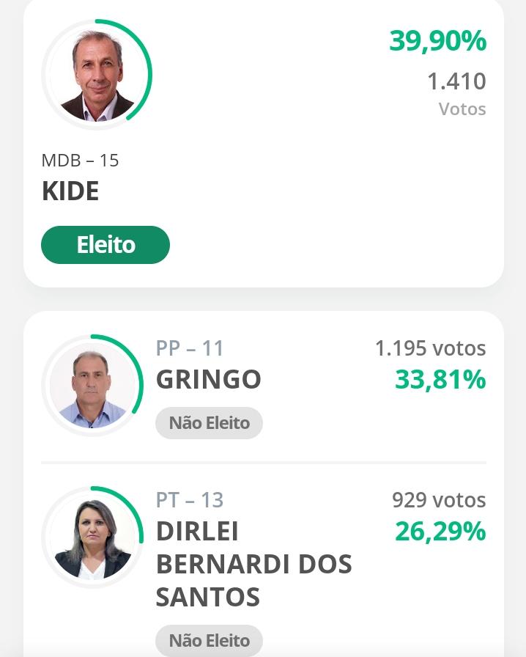
Task: Click the 26,29% vote percentage
Action: [x=440, y=531]
